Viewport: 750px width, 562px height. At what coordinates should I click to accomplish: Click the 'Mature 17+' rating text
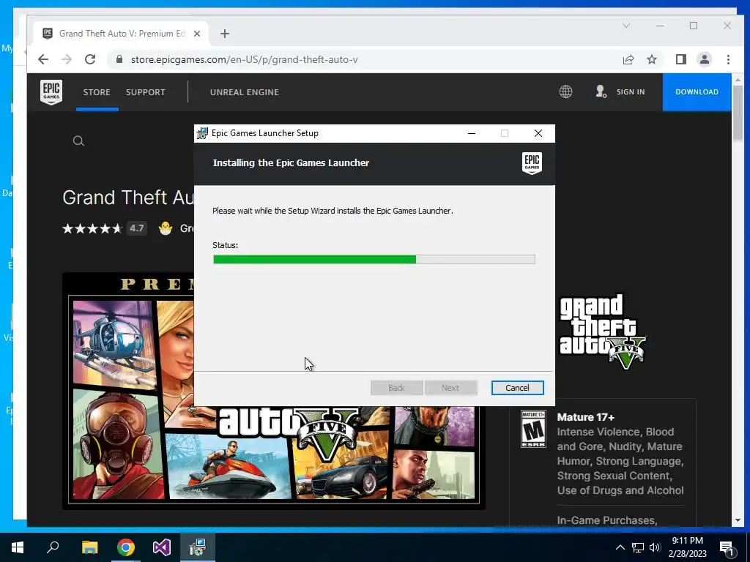pyautogui.click(x=585, y=417)
